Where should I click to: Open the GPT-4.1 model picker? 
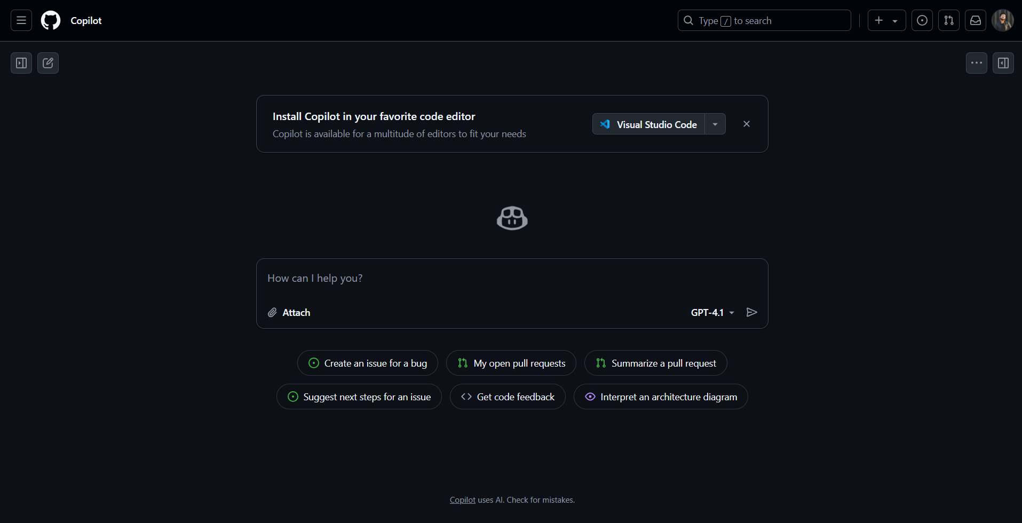[712, 313]
